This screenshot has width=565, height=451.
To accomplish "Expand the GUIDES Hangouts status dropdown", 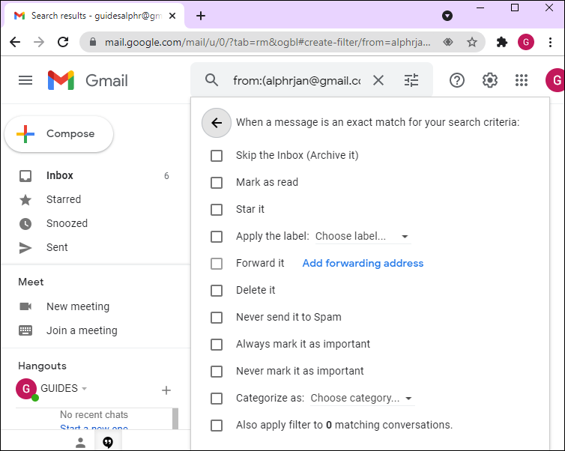I will tap(84, 389).
